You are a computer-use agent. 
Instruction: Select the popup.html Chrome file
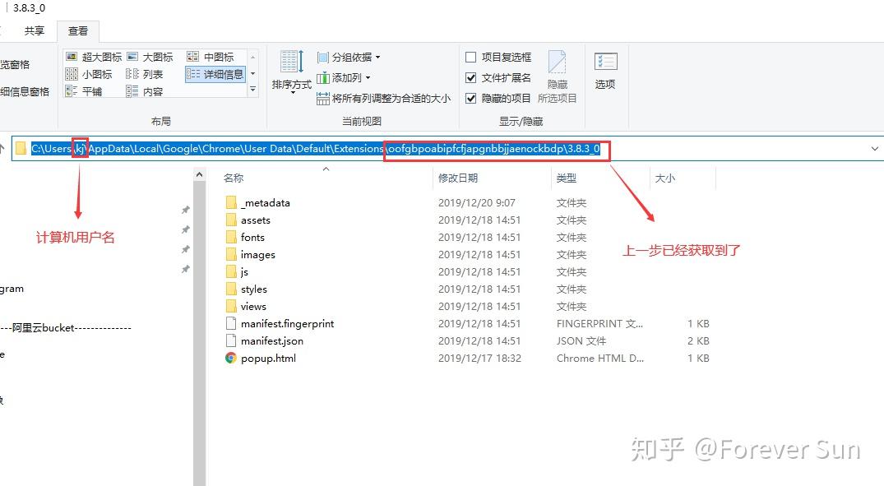click(261, 358)
